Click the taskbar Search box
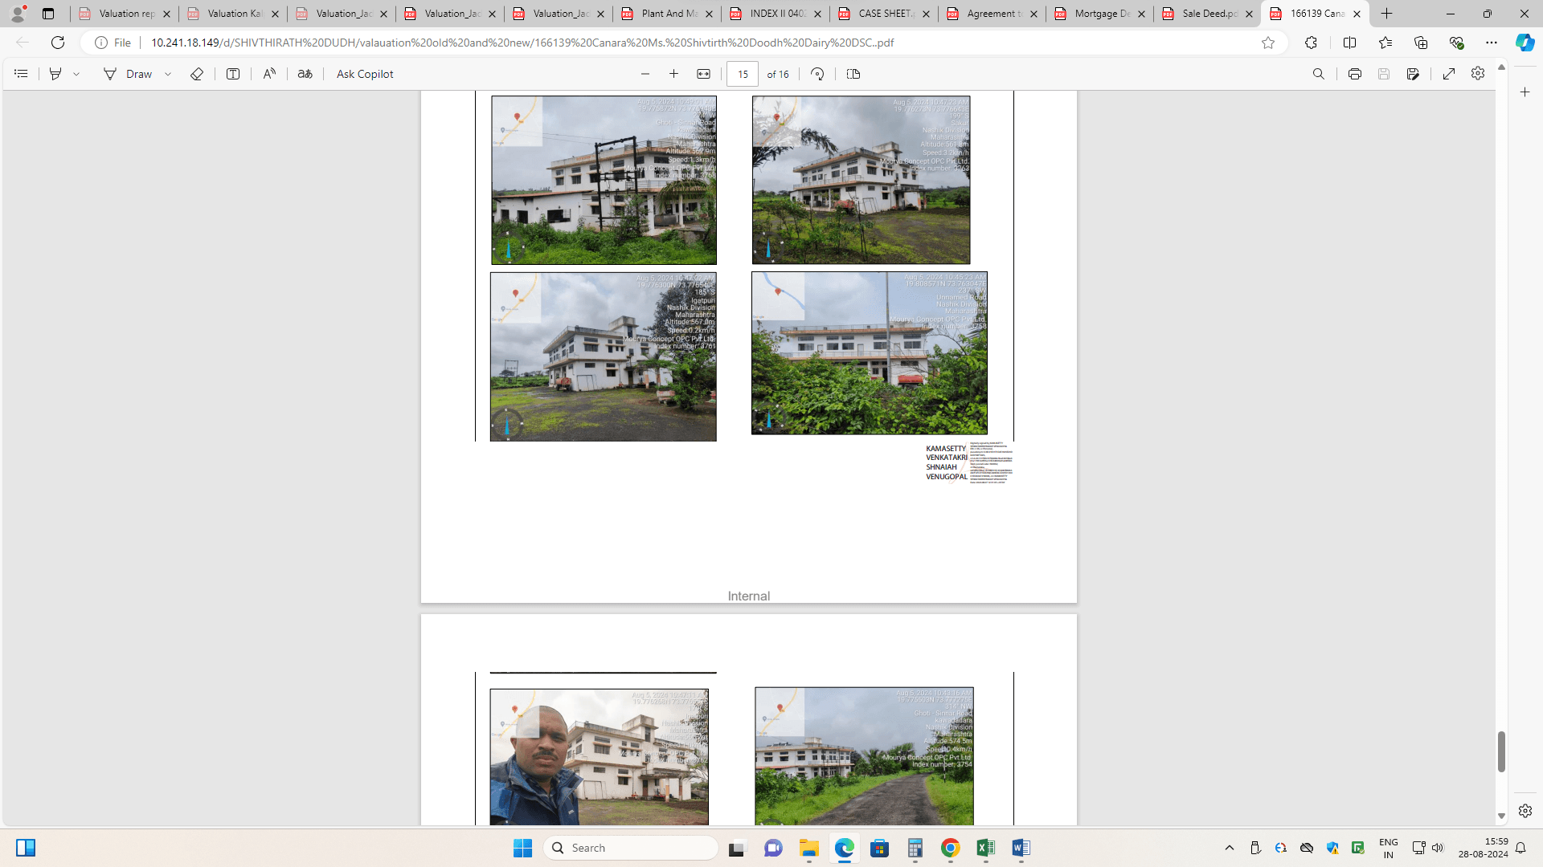This screenshot has width=1543, height=867. pyautogui.click(x=631, y=848)
